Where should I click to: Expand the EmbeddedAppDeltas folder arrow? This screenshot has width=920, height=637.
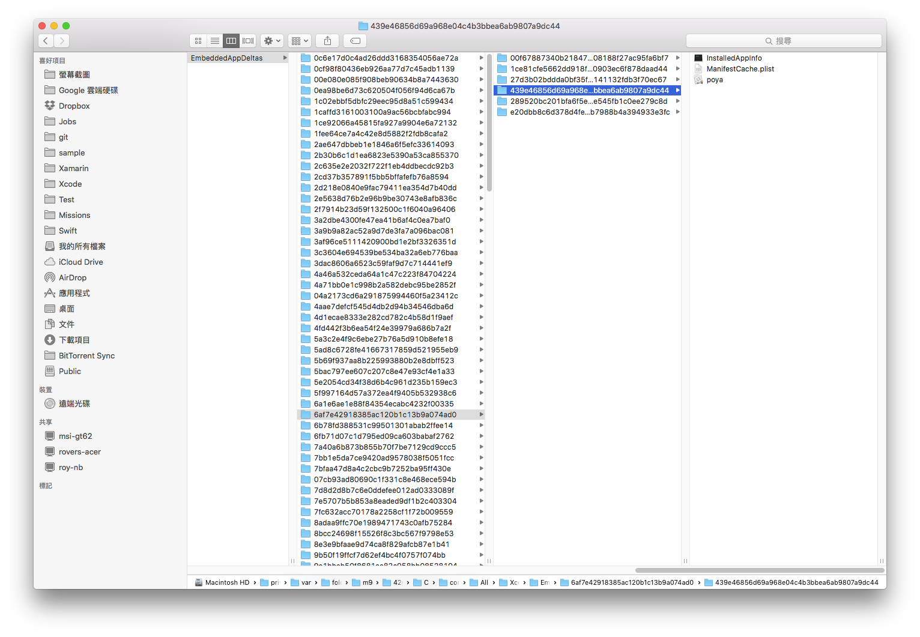(285, 58)
